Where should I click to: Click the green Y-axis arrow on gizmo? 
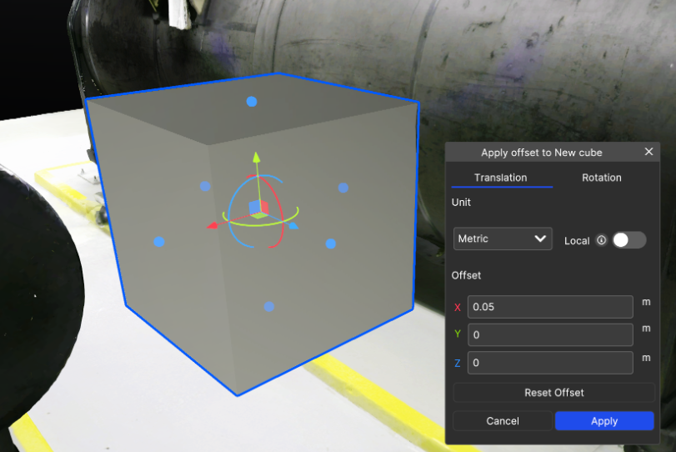pyautogui.click(x=257, y=156)
